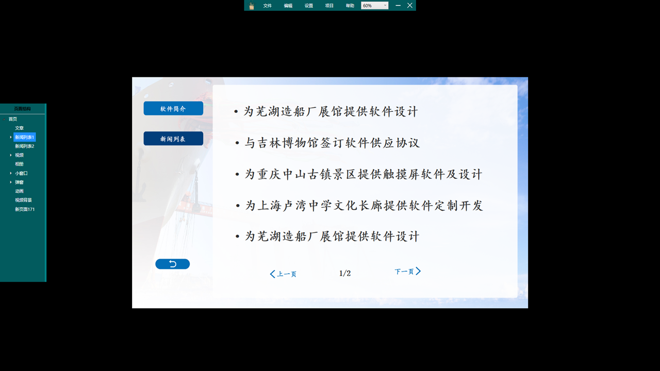Collapse the 首页 tree node
This screenshot has height=371, width=660.
click(x=4, y=118)
